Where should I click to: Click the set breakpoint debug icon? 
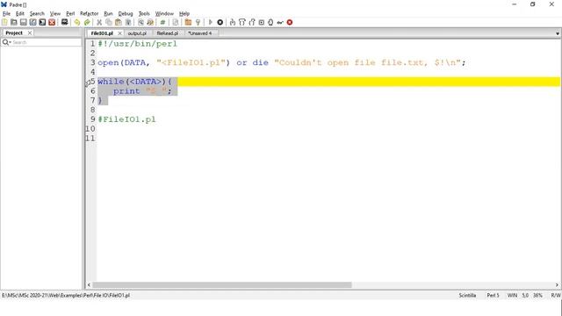click(x=270, y=22)
